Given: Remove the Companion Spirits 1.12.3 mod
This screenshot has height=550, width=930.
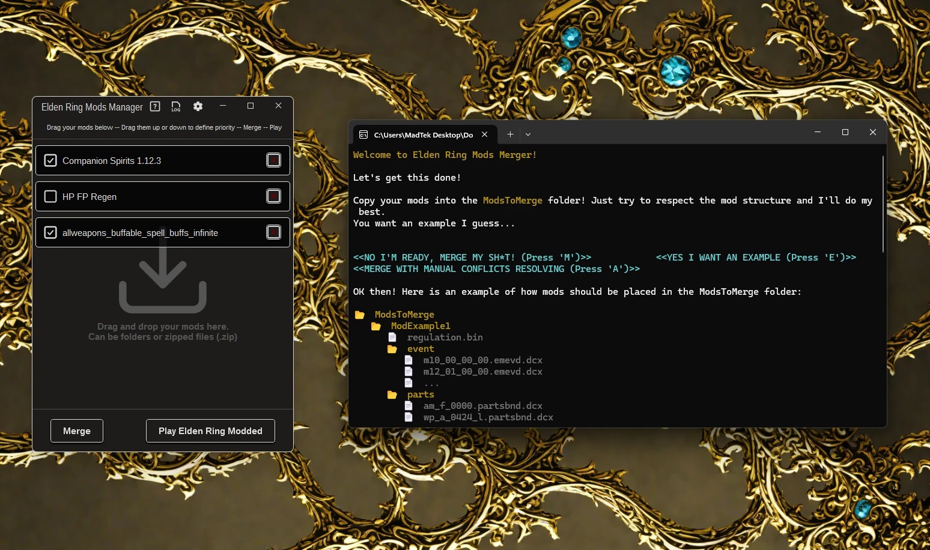Looking at the screenshot, I should pyautogui.click(x=273, y=160).
